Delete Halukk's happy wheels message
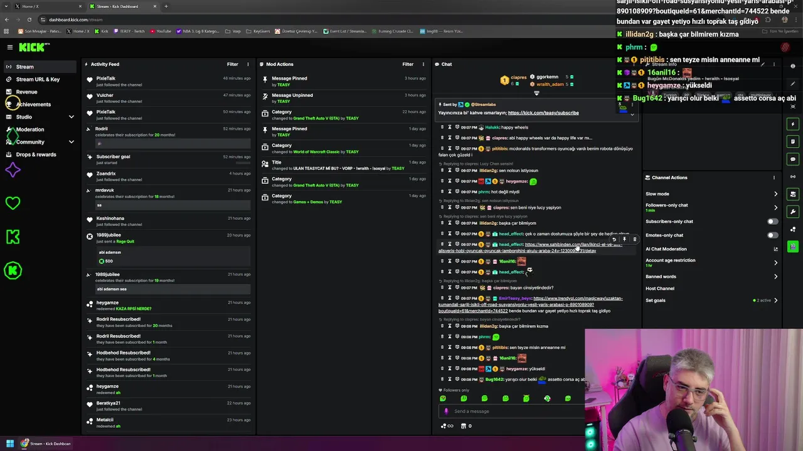Screen dimensions: 803x451 (442, 127)
